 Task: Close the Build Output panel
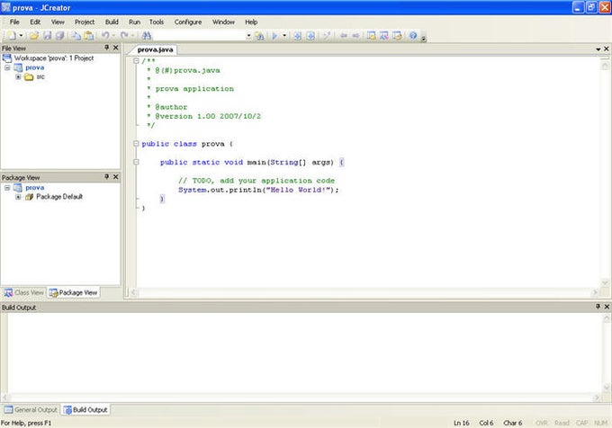[x=607, y=307]
